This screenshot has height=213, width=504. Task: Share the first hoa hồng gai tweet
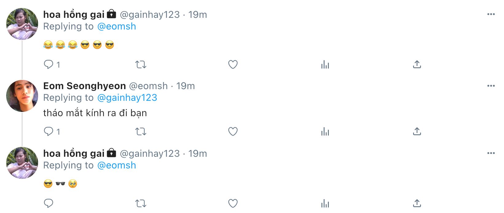pyautogui.click(x=417, y=65)
